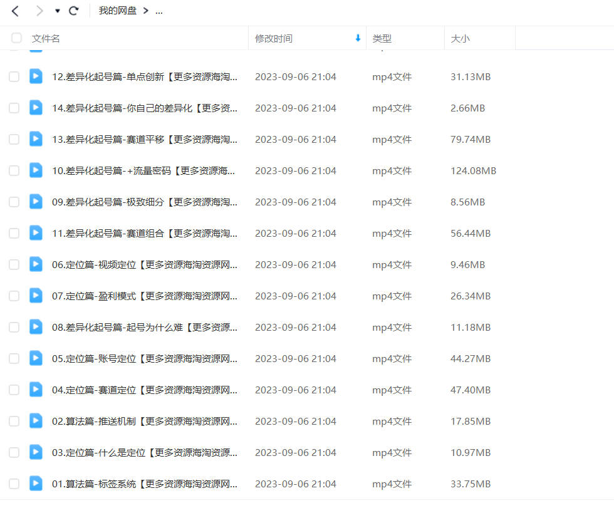614x513 pixels.
Task: Expand the breadcrumb ellipsis
Action: 159,11
